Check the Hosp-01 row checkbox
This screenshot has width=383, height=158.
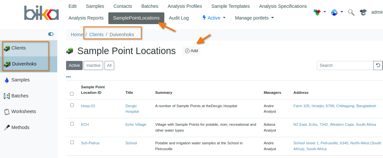72,105
